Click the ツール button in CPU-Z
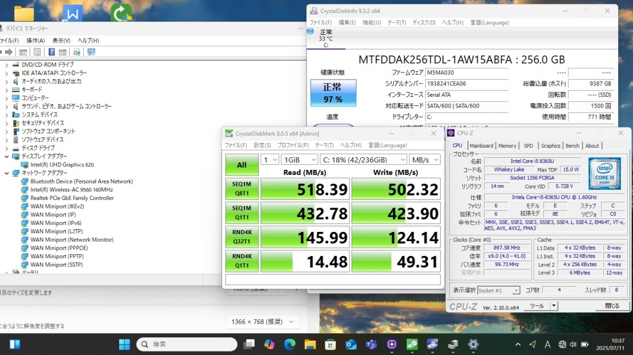 pyautogui.click(x=537, y=306)
